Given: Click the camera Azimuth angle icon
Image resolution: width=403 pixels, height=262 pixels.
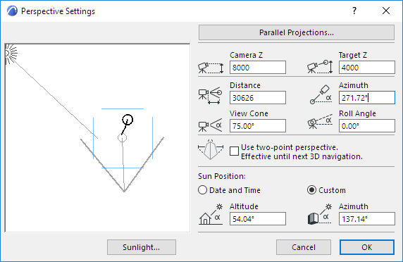Looking at the screenshot, I should (321, 94).
